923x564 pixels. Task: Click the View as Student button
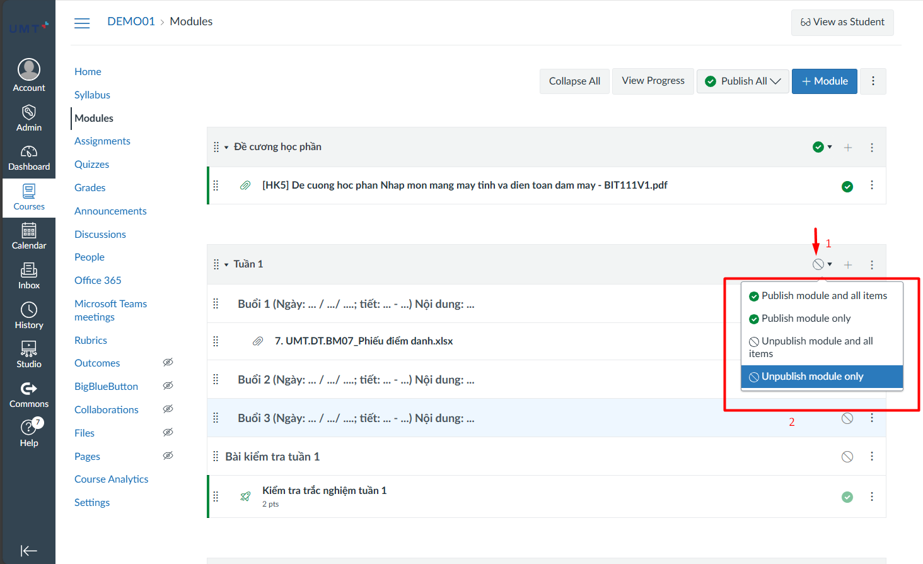point(842,22)
